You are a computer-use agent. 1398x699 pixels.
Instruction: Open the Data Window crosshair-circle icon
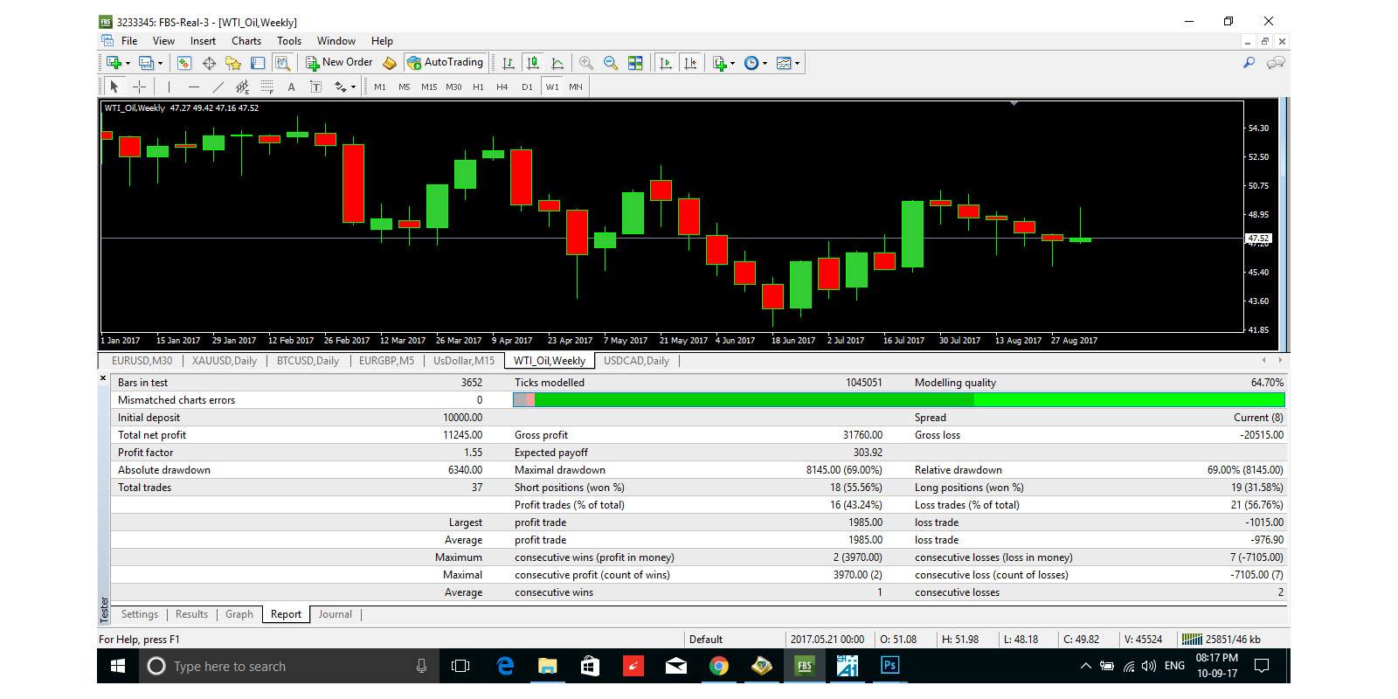(x=209, y=63)
